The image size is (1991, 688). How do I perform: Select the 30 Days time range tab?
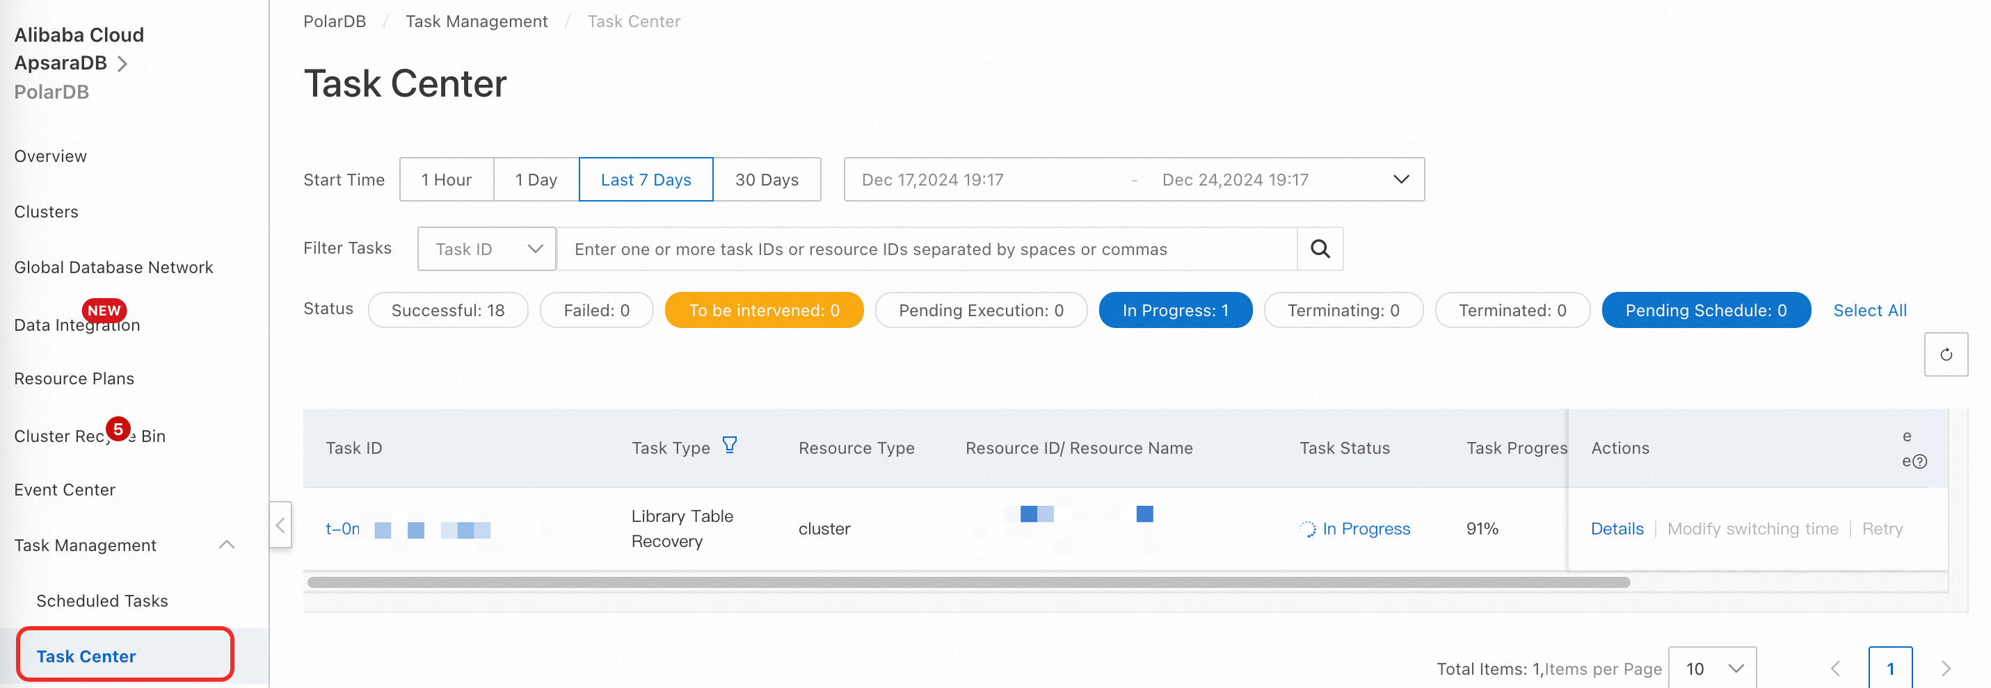[766, 180]
